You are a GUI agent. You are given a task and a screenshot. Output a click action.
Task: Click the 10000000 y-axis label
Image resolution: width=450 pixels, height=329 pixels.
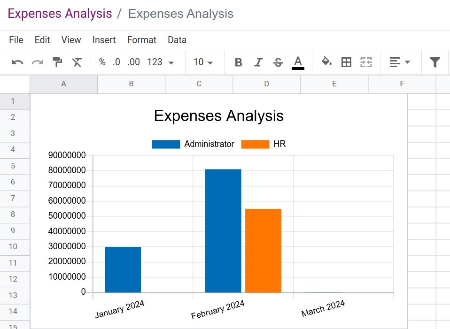click(67, 277)
